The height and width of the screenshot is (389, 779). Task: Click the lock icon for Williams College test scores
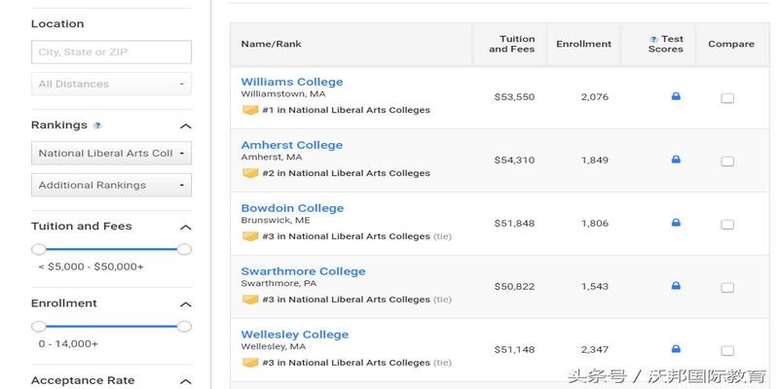click(x=676, y=96)
